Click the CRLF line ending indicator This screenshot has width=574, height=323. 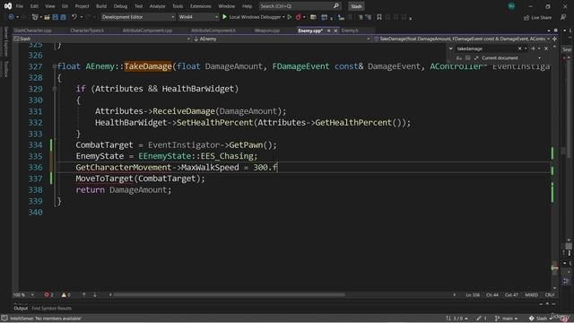click(x=550, y=295)
